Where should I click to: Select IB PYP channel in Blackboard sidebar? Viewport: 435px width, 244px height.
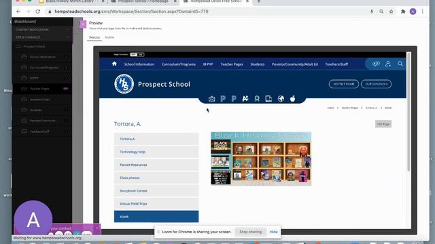[42, 79]
